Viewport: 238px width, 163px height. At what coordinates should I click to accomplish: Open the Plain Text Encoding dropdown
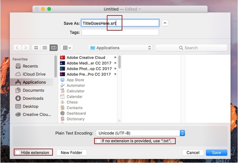click(140, 133)
